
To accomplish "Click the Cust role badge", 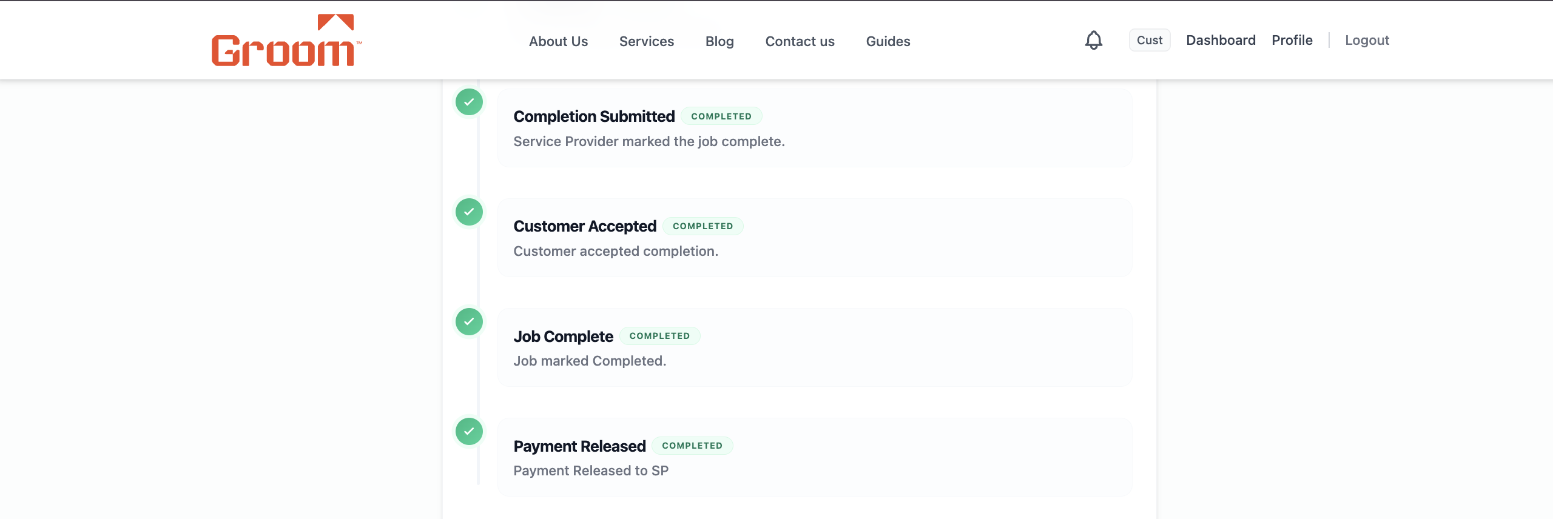I will 1149,40.
